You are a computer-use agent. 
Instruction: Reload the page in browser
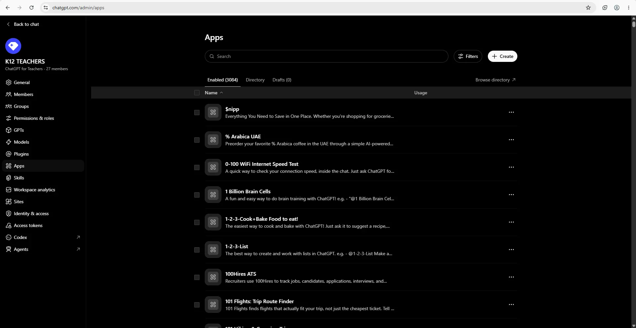(31, 8)
